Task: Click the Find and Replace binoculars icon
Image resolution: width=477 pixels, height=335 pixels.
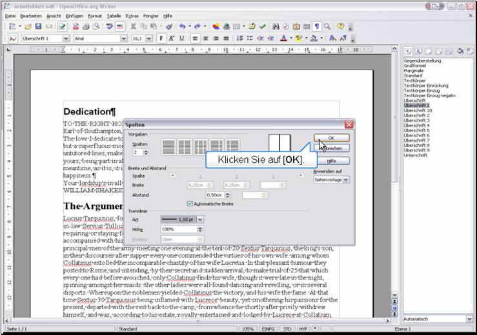Action: (x=276, y=26)
